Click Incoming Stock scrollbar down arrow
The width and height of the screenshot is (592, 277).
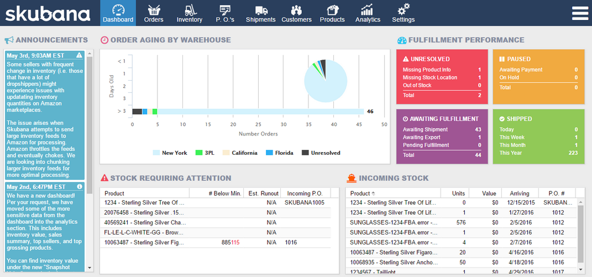(x=581, y=269)
